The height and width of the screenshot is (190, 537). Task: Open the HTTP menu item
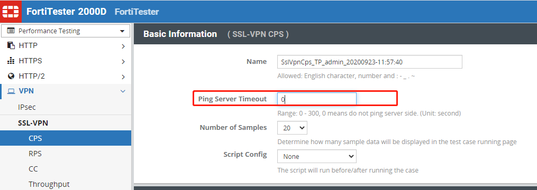(x=66, y=45)
